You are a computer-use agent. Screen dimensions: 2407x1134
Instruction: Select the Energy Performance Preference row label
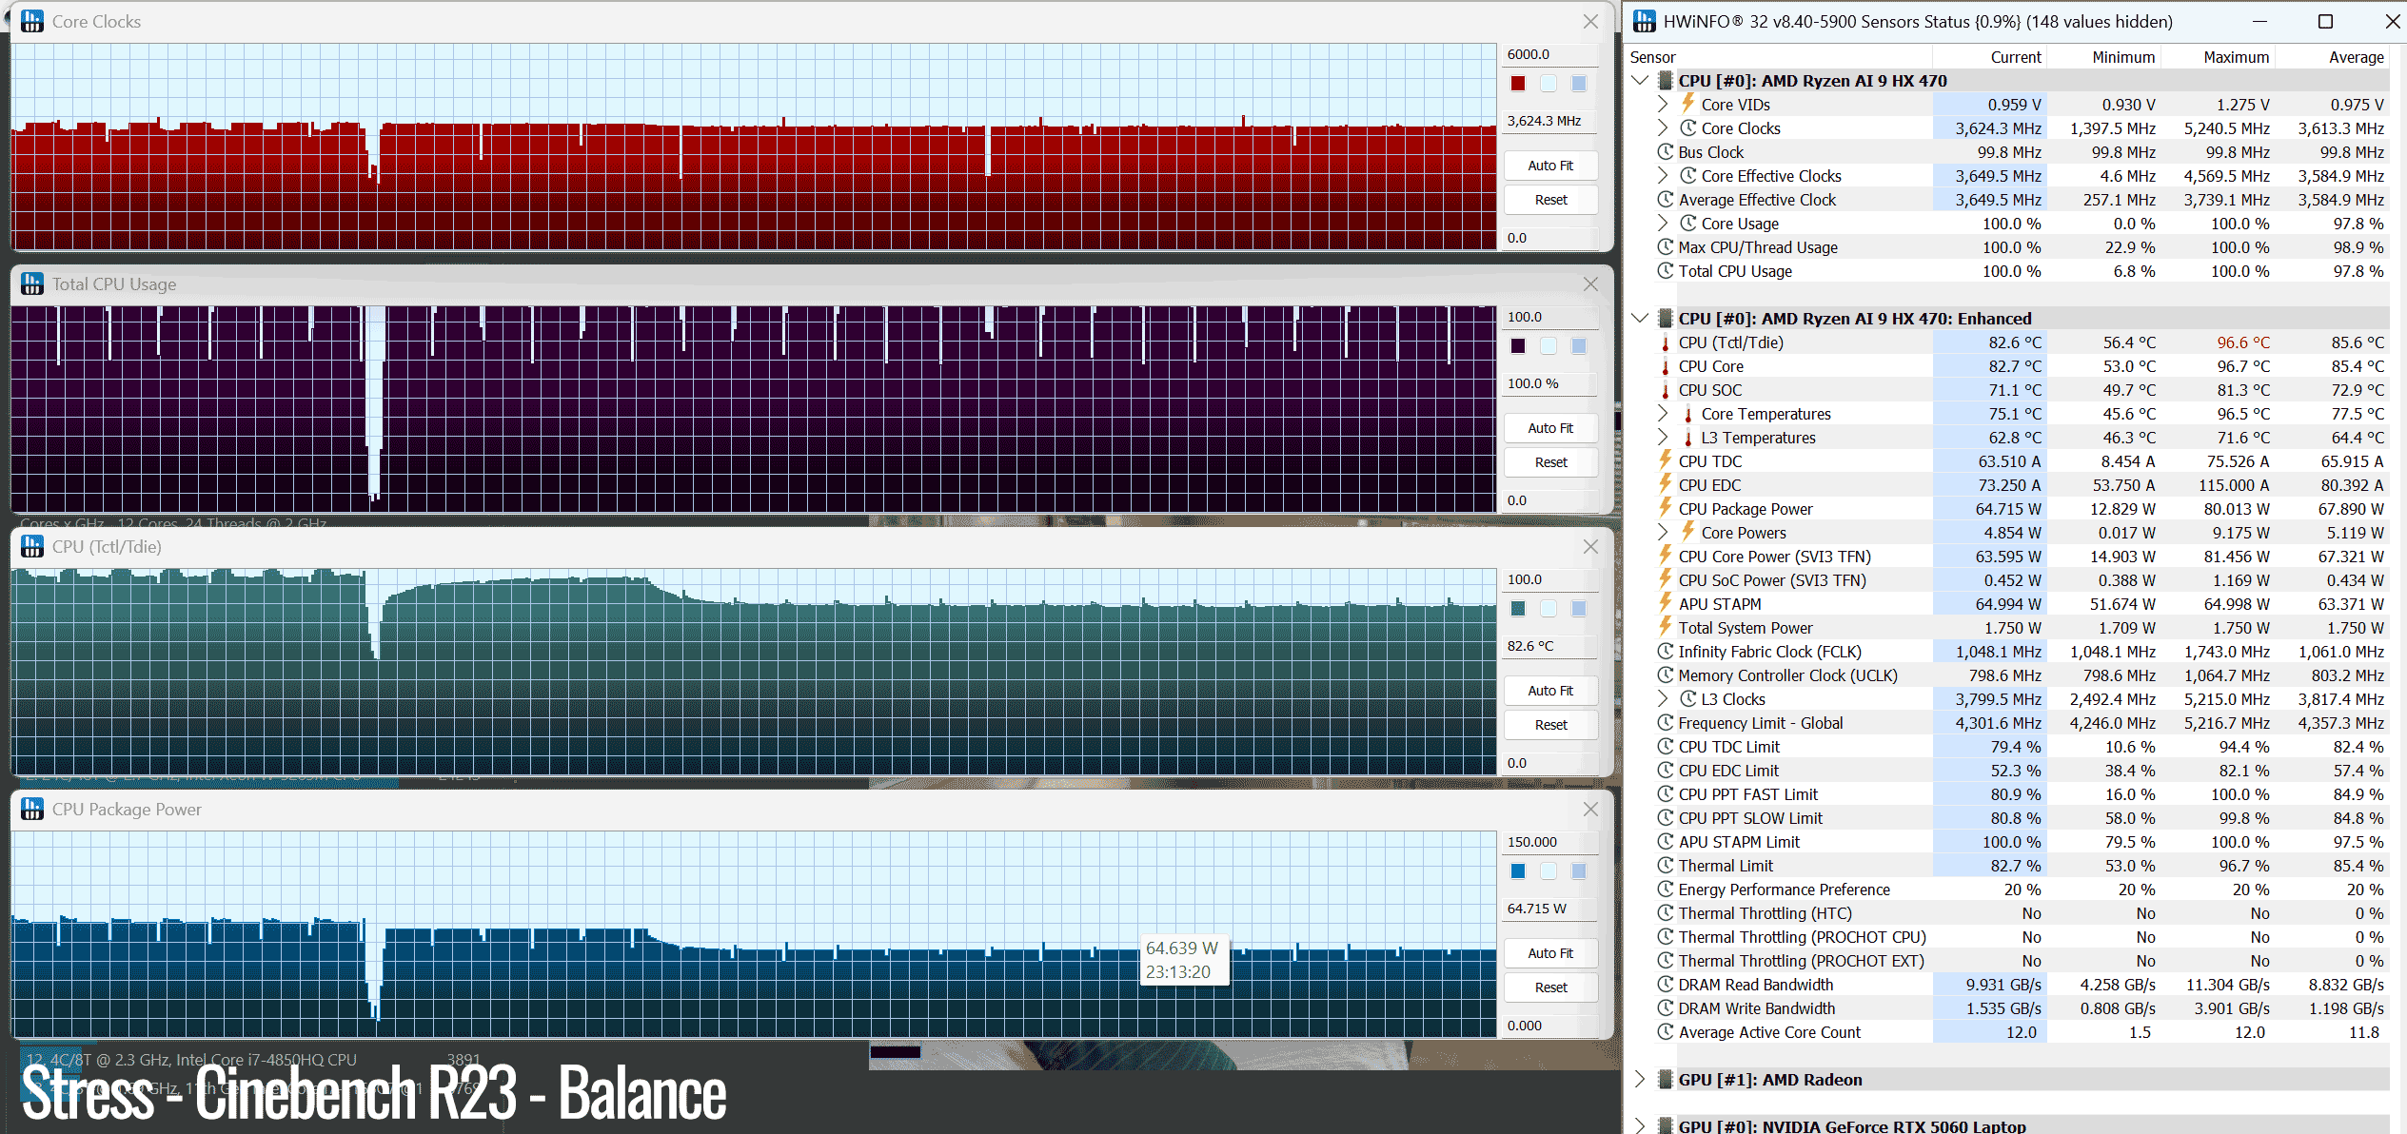pyautogui.click(x=1784, y=890)
